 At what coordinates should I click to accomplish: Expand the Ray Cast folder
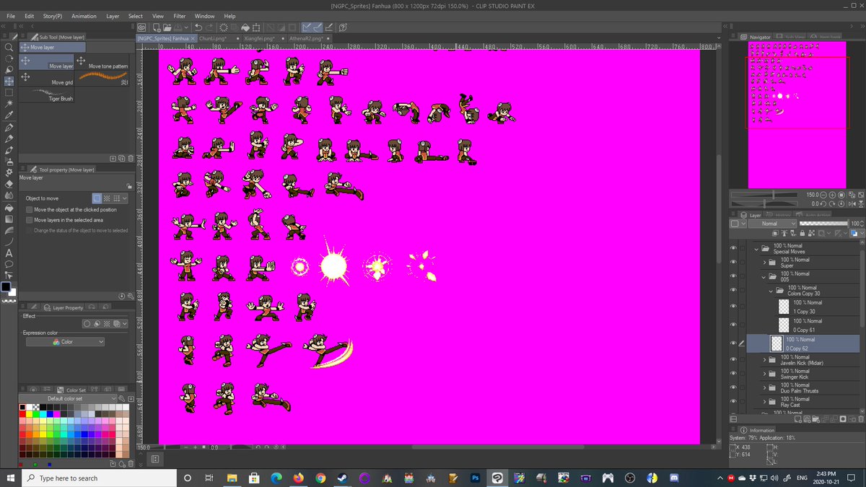(x=764, y=402)
